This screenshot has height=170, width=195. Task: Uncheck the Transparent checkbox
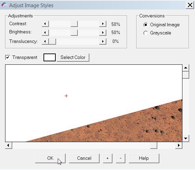(x=8, y=58)
